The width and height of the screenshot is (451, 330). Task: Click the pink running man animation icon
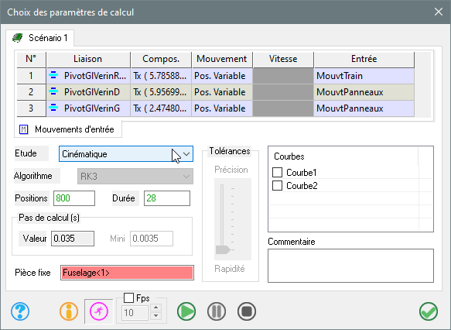click(99, 311)
